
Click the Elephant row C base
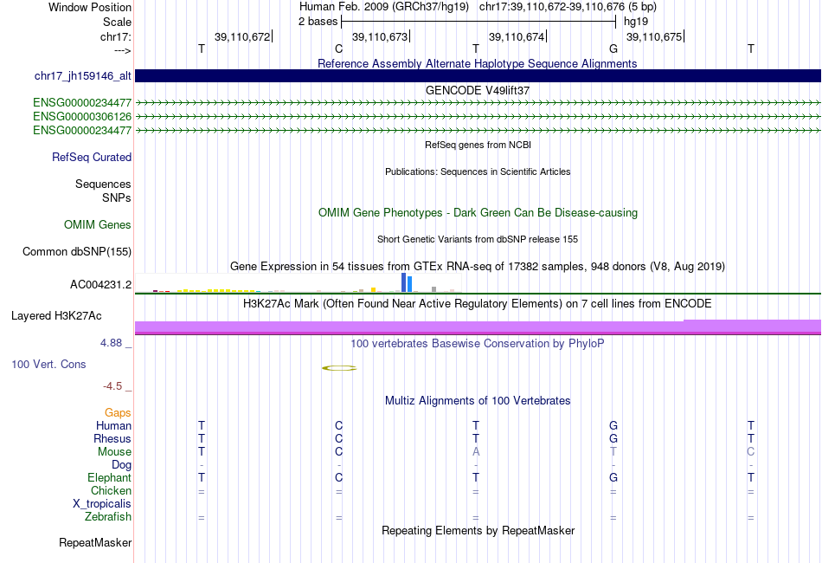(338, 478)
